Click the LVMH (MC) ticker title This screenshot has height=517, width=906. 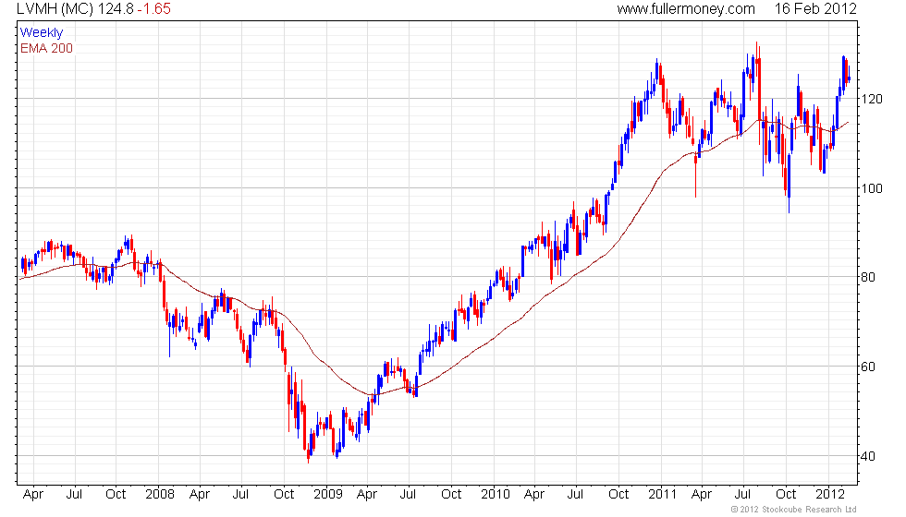coord(55,8)
